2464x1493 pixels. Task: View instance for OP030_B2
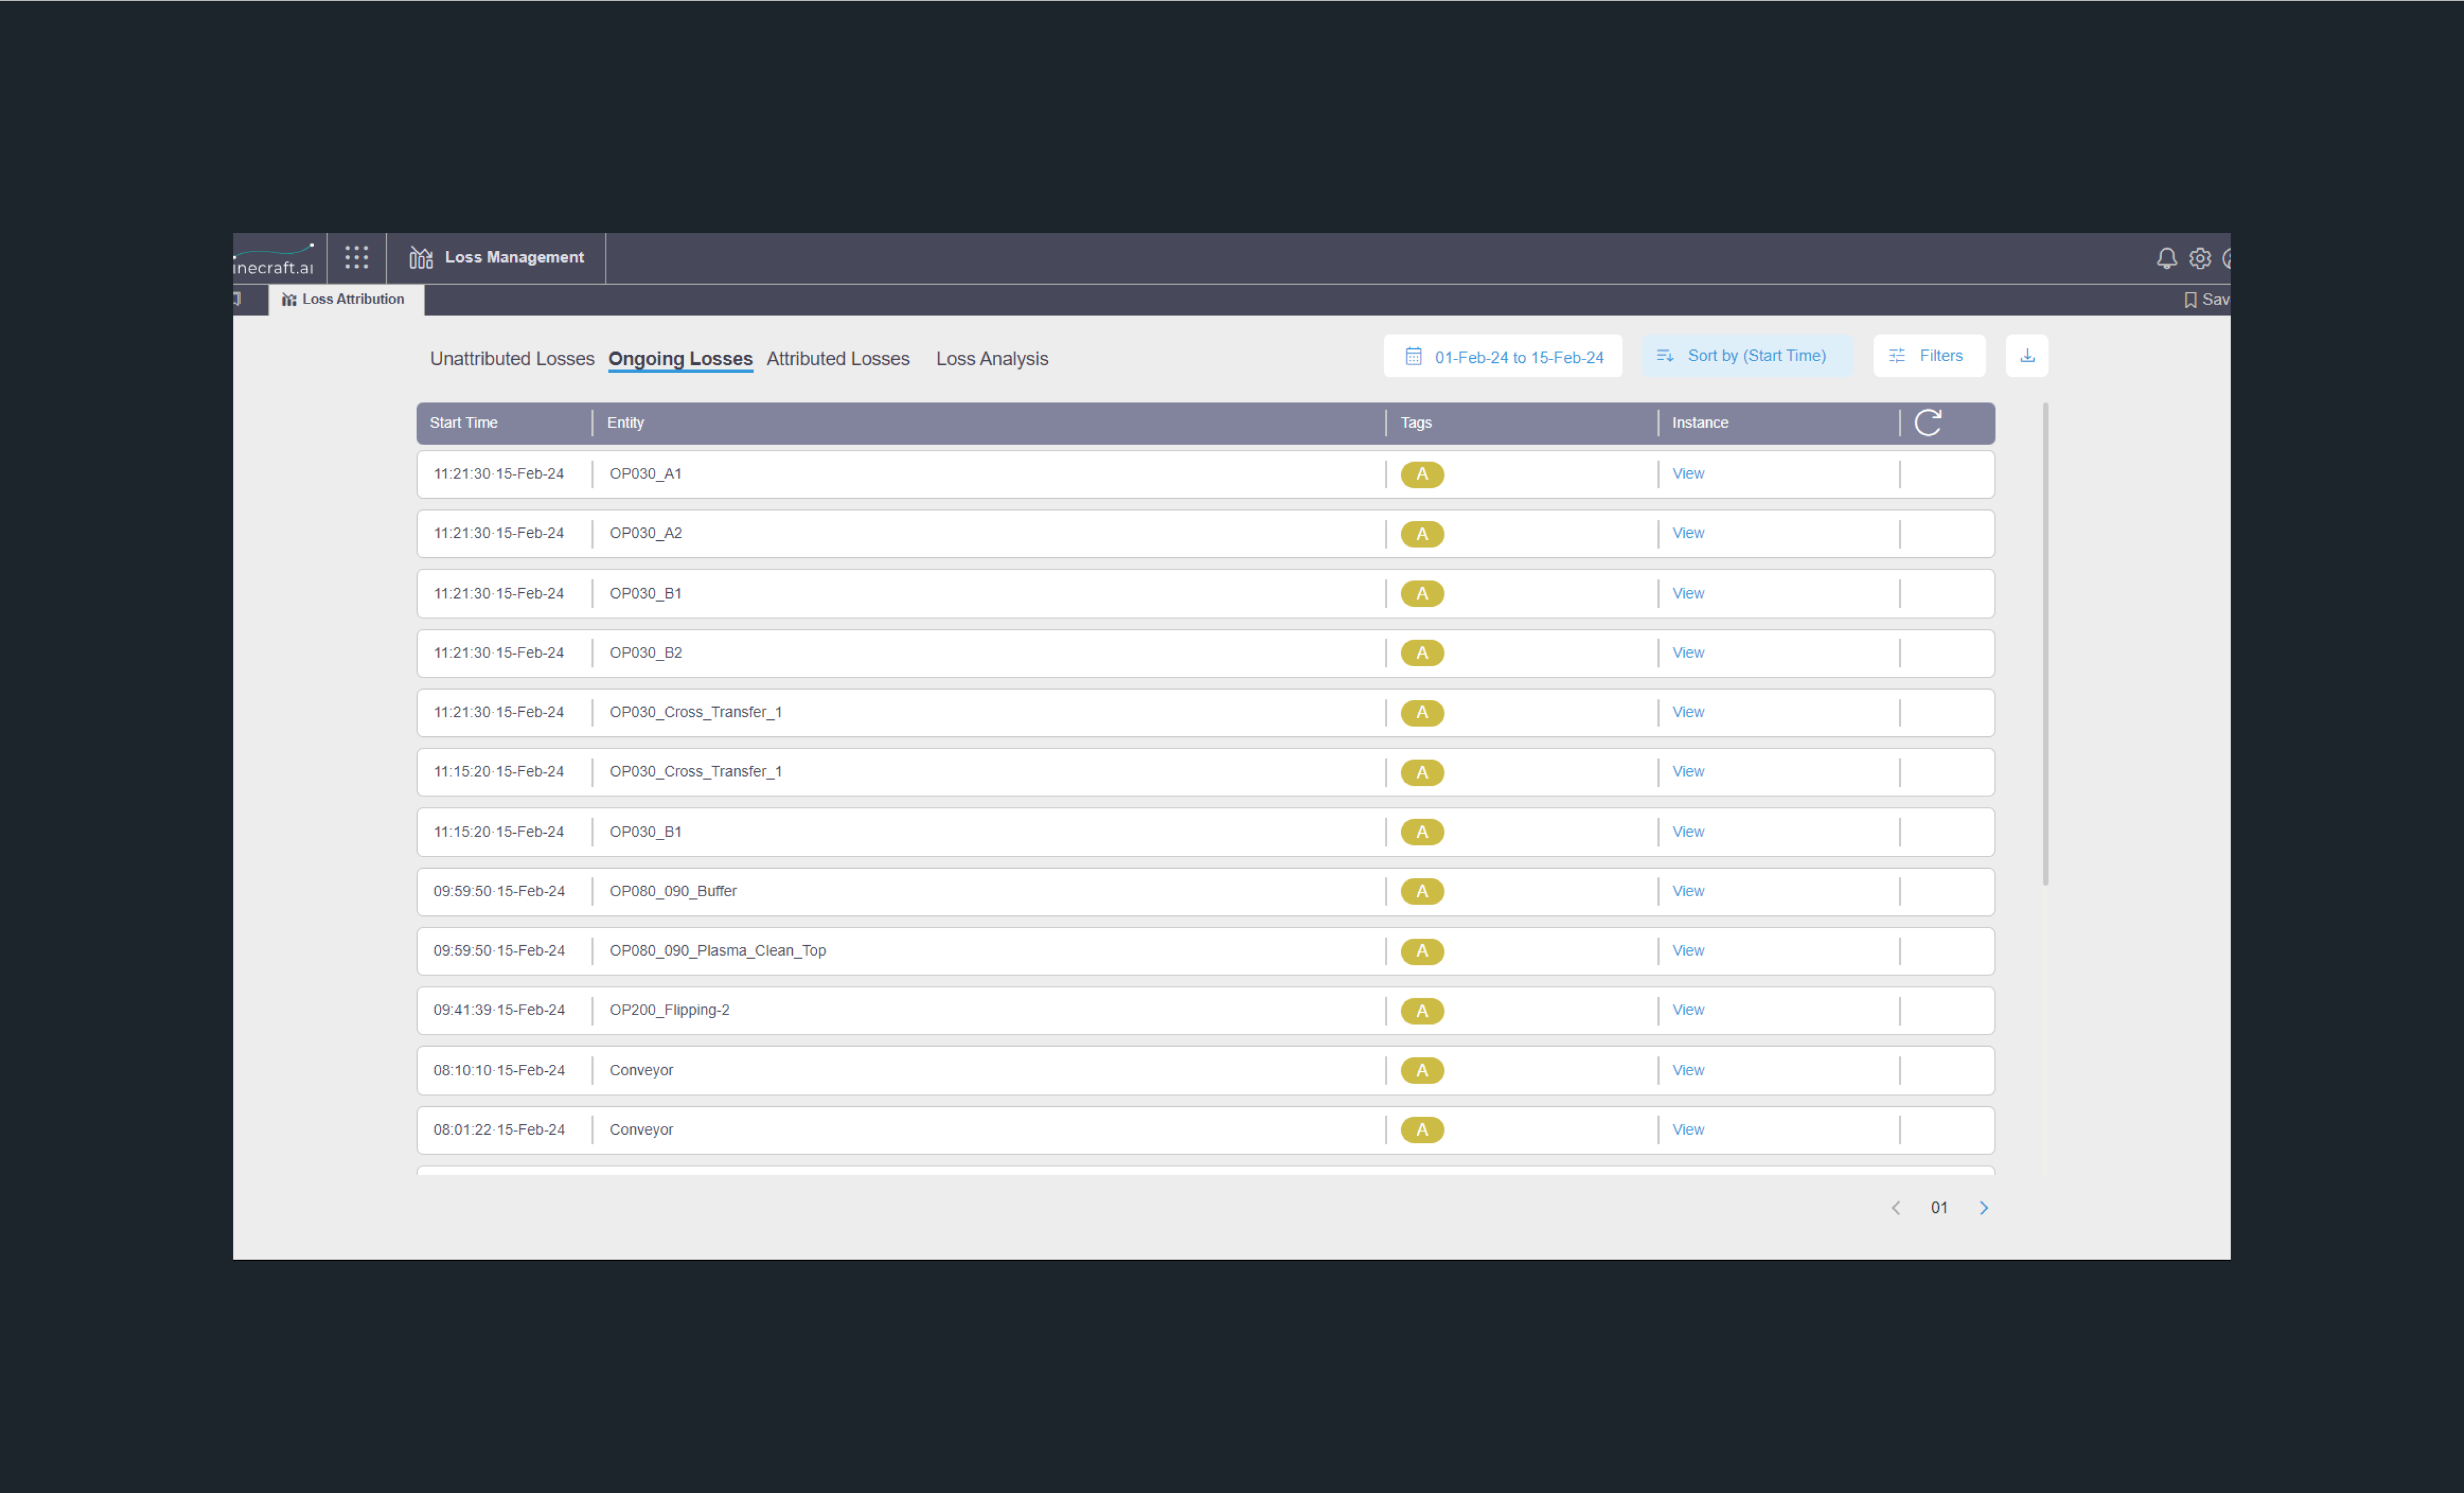point(1688,653)
